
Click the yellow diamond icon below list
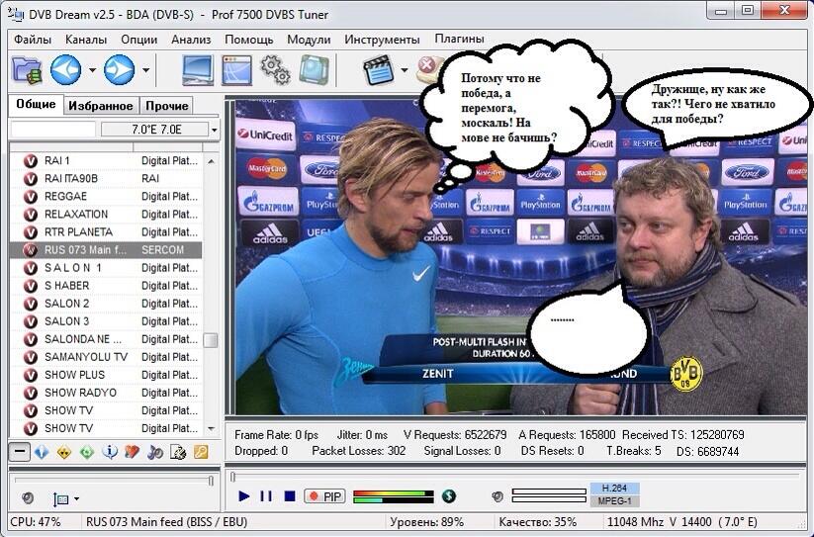click(x=64, y=452)
